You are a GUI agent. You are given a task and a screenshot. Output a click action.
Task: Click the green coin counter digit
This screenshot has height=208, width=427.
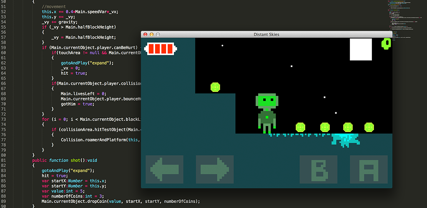pos(387,44)
